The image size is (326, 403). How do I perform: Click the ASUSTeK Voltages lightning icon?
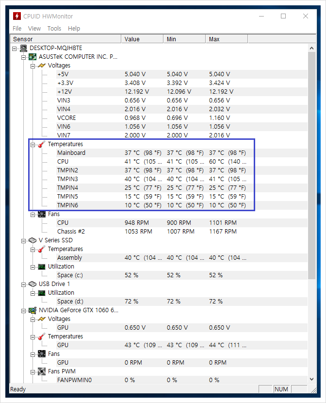point(42,66)
